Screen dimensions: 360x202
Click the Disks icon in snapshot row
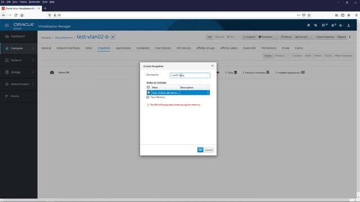tap(236, 72)
